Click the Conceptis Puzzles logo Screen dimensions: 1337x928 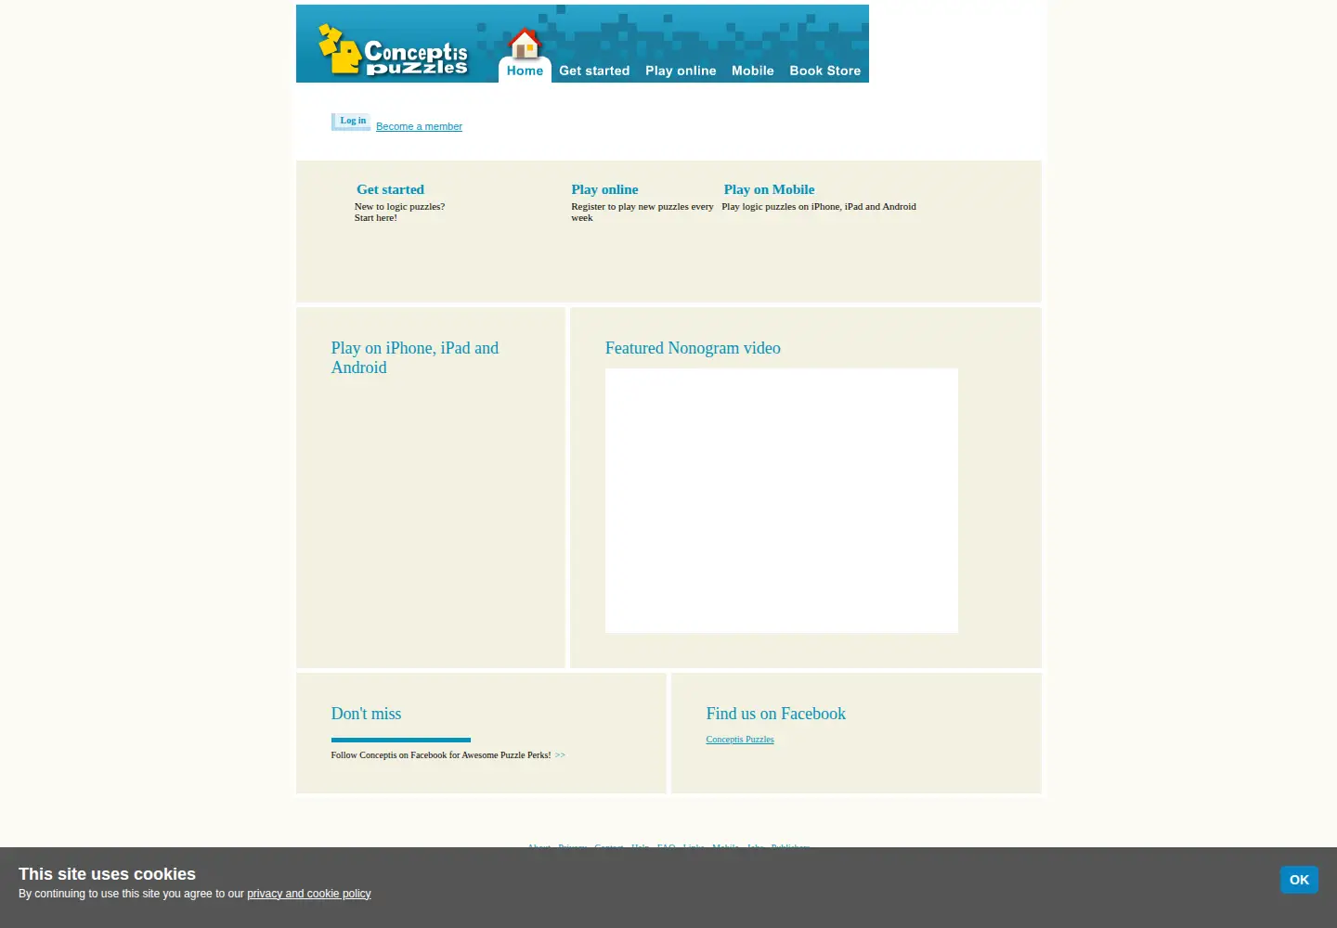point(393,50)
